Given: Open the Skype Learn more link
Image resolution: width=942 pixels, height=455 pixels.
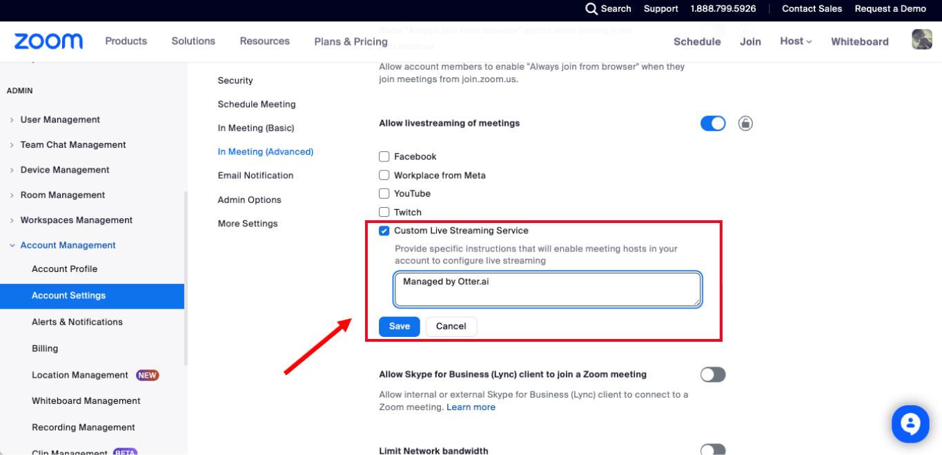Looking at the screenshot, I should 471,407.
